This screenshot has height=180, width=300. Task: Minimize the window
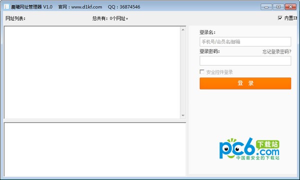tap(266, 7)
